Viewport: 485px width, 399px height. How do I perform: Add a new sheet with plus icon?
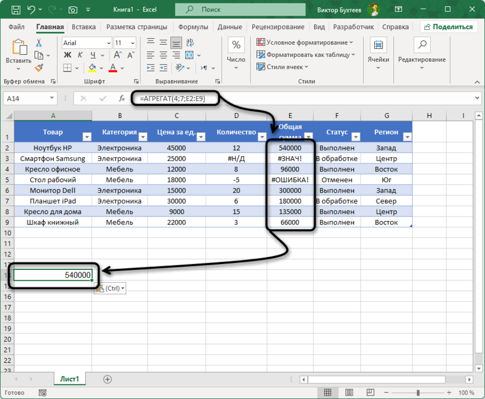[x=107, y=379]
